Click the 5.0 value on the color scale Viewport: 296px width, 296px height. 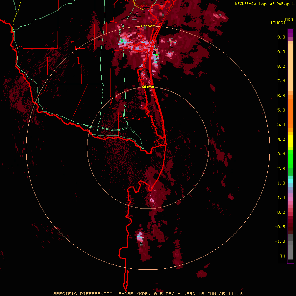click(281, 125)
